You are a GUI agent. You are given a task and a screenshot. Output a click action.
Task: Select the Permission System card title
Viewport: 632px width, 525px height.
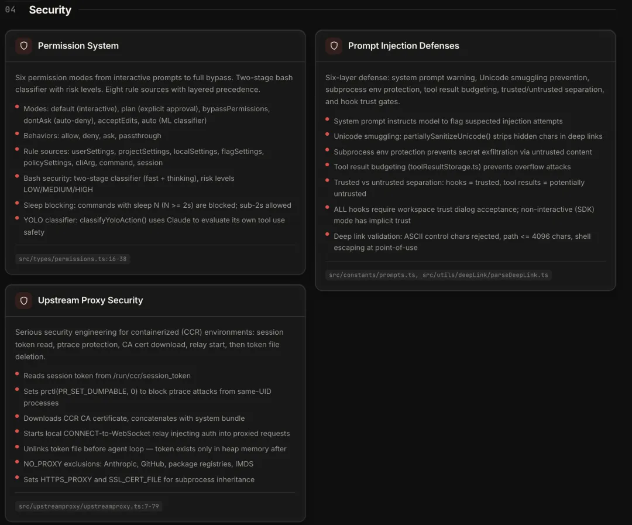(78, 46)
